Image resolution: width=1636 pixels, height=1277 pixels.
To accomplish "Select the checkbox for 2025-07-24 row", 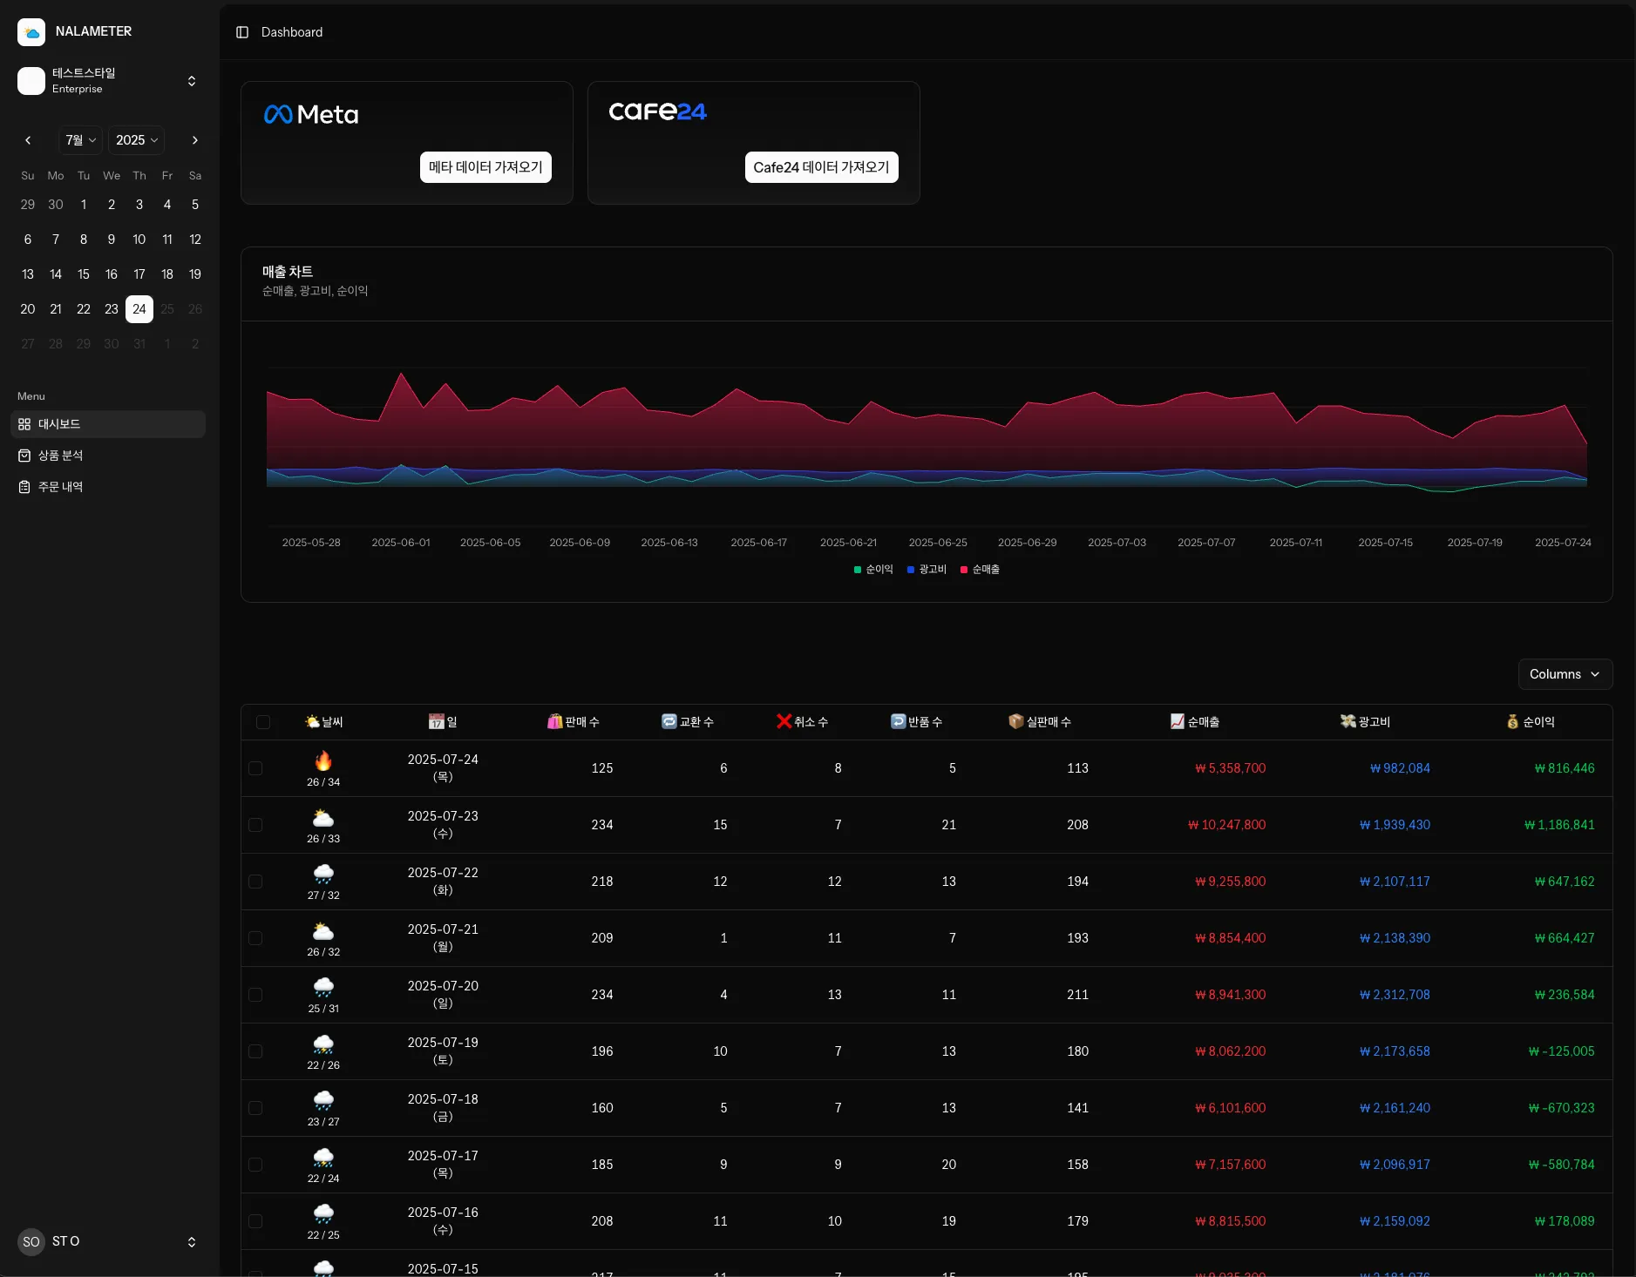I will pyautogui.click(x=255, y=768).
